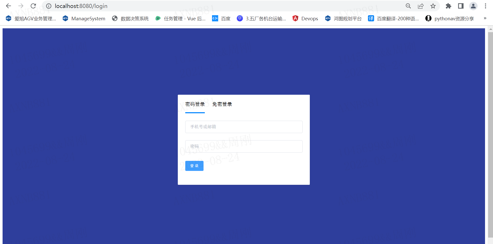Focus the 密码 password field
493x244 pixels.
pyautogui.click(x=244, y=146)
